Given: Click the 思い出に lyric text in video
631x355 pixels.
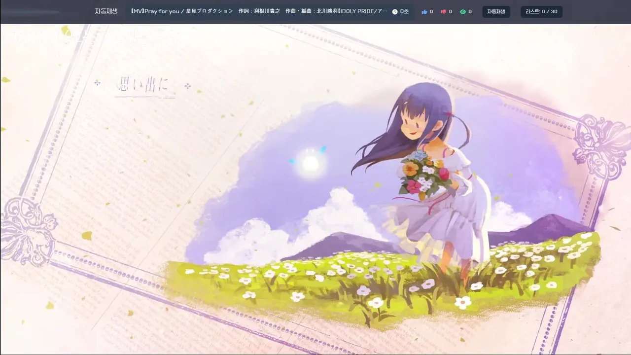Looking at the screenshot, I should (x=142, y=85).
